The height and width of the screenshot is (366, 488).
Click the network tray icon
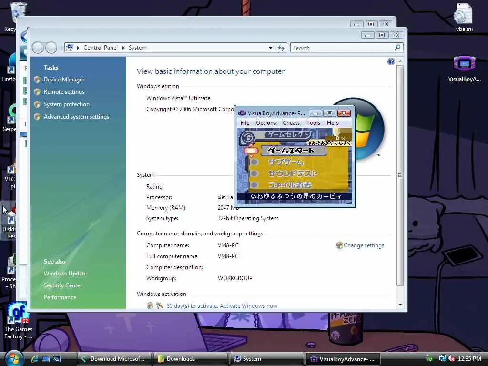pyautogui.click(x=442, y=358)
